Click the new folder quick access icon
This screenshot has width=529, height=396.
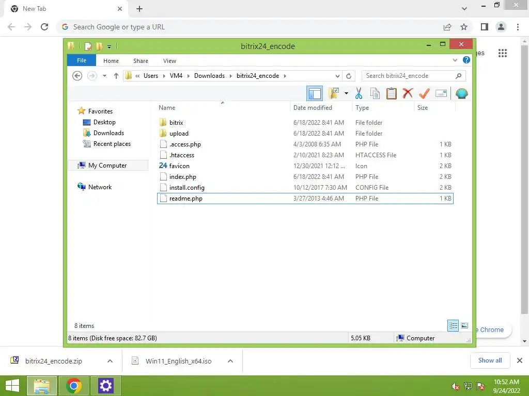point(99,46)
